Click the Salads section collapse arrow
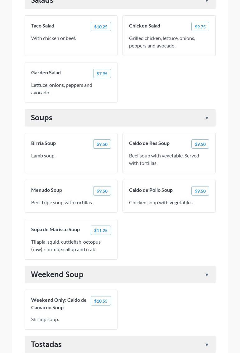The image size is (240, 353). (207, 2)
